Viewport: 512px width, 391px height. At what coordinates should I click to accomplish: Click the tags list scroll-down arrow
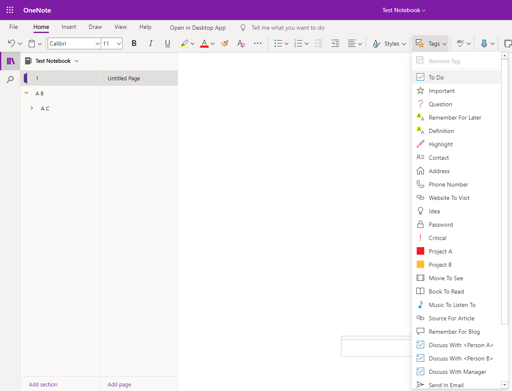504,385
